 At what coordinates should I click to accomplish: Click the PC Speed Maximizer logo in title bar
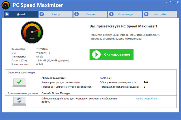(x=6, y=5)
